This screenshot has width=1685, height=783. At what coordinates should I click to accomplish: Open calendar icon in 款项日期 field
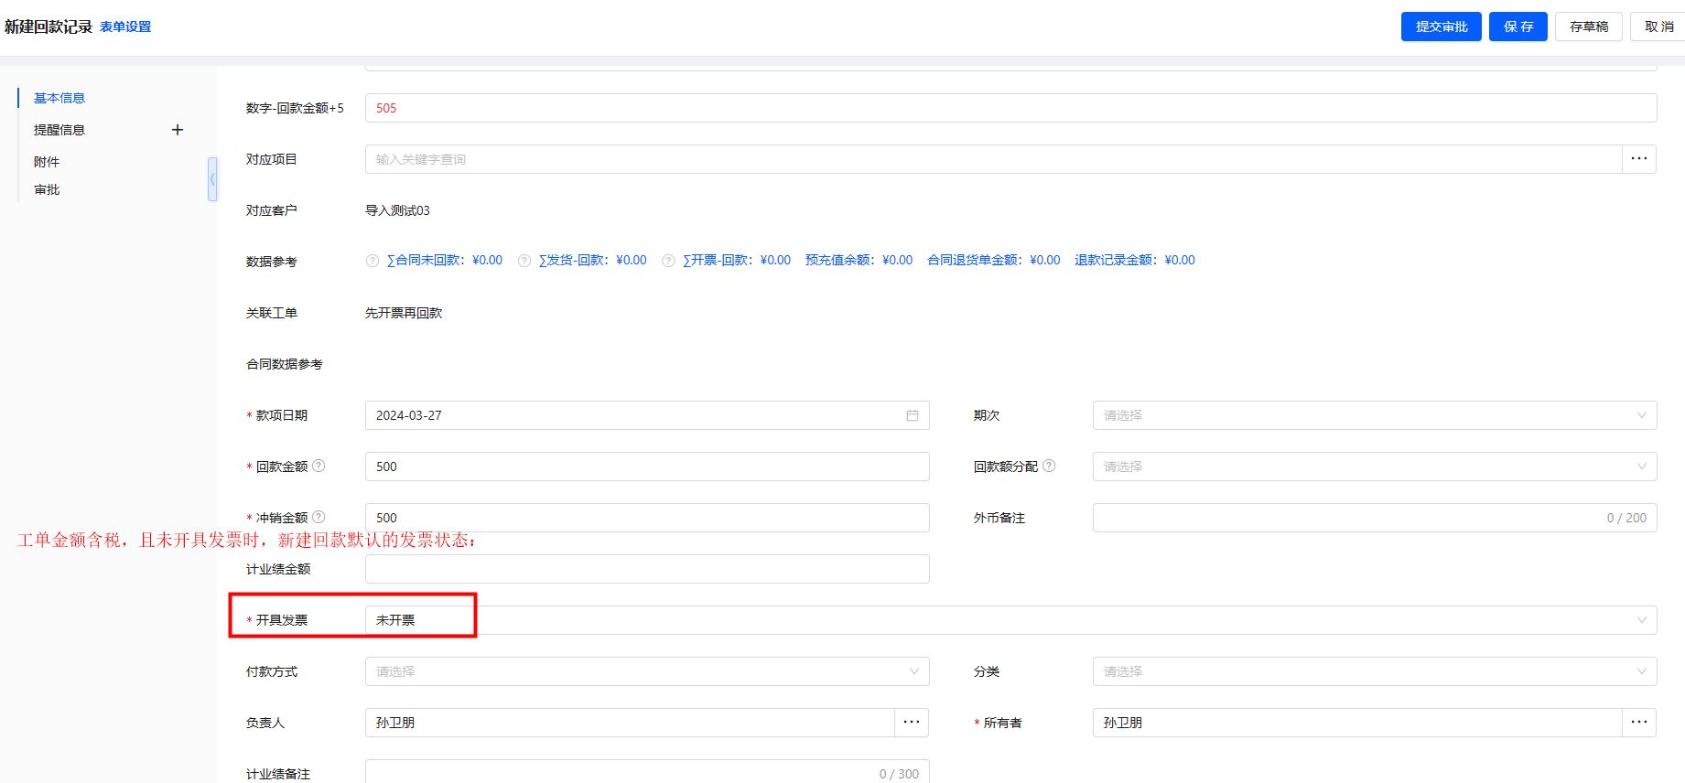coord(913,415)
